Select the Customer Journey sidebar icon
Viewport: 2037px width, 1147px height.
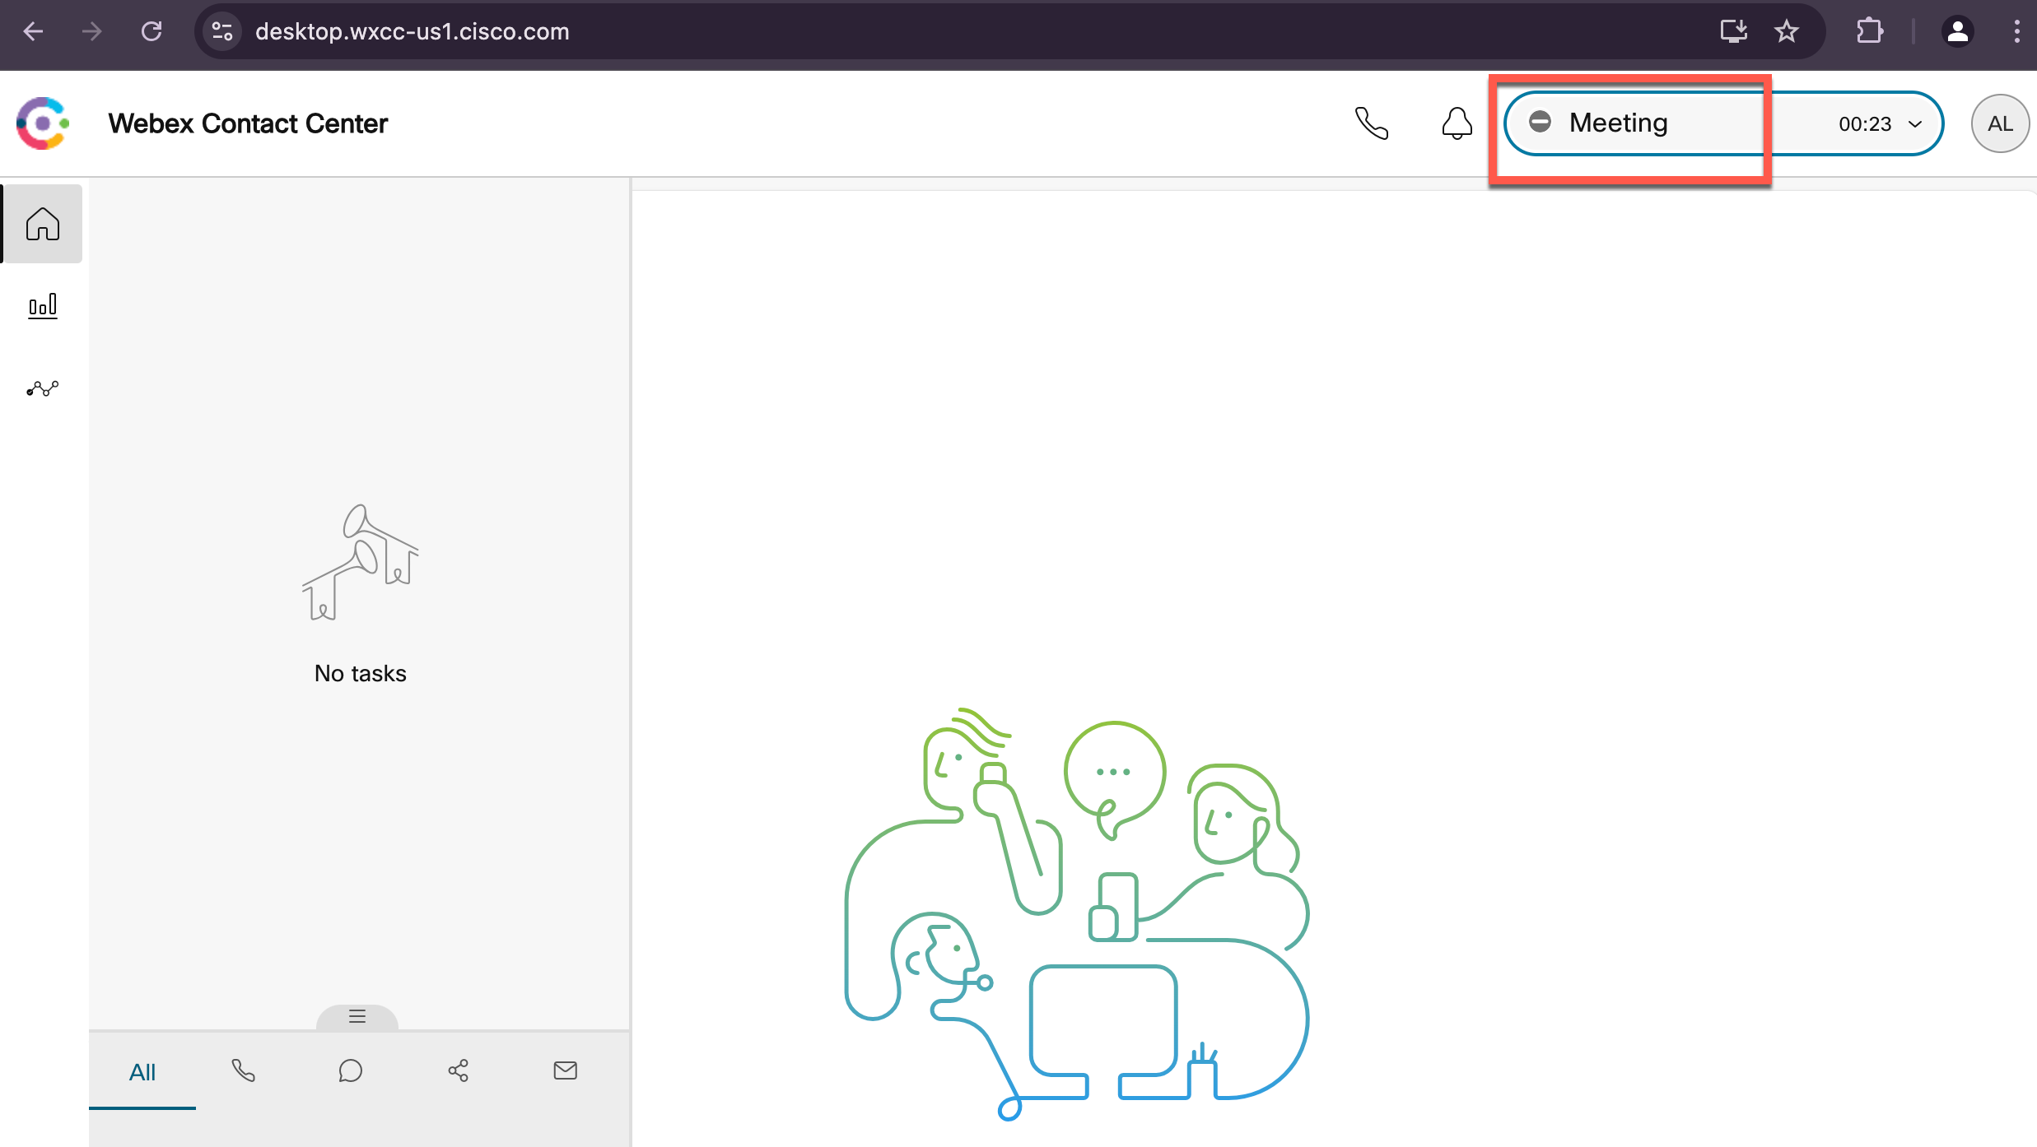tap(41, 388)
